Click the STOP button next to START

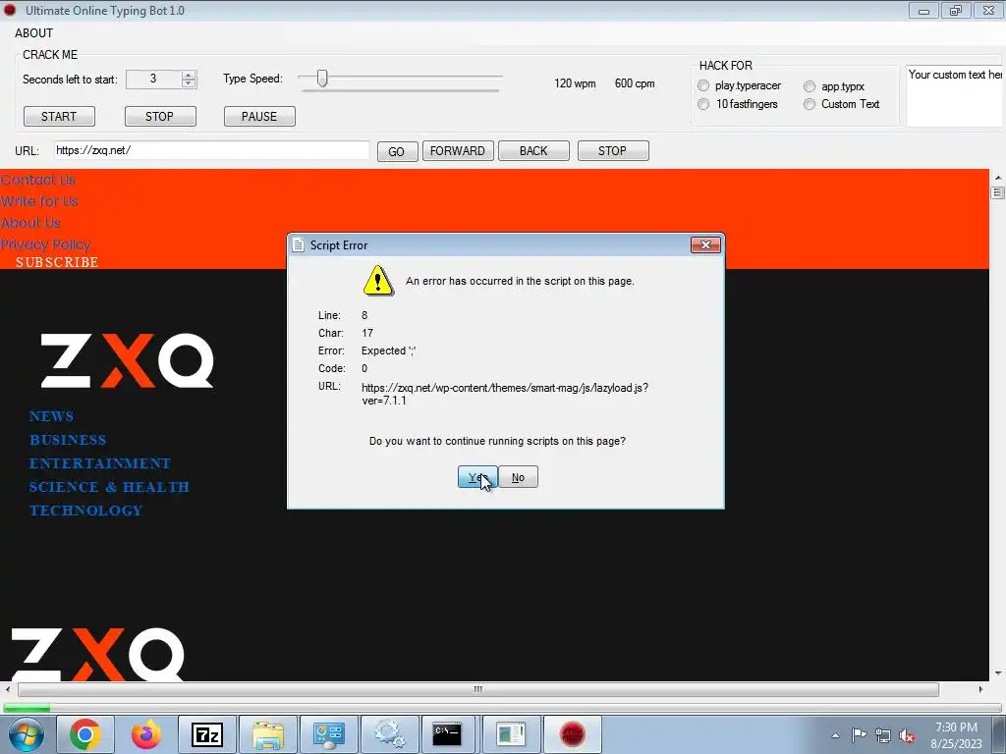tap(160, 117)
